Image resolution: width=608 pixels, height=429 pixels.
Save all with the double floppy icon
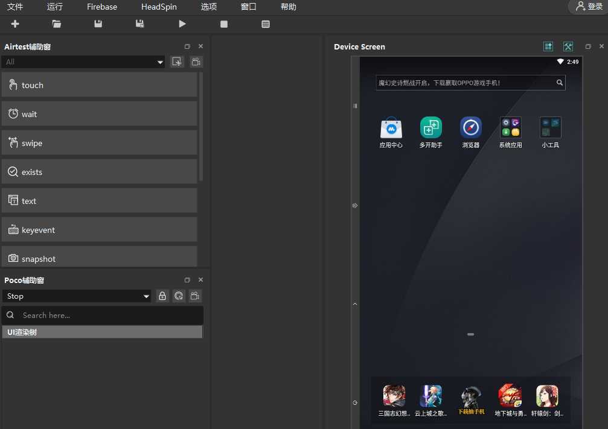point(140,24)
